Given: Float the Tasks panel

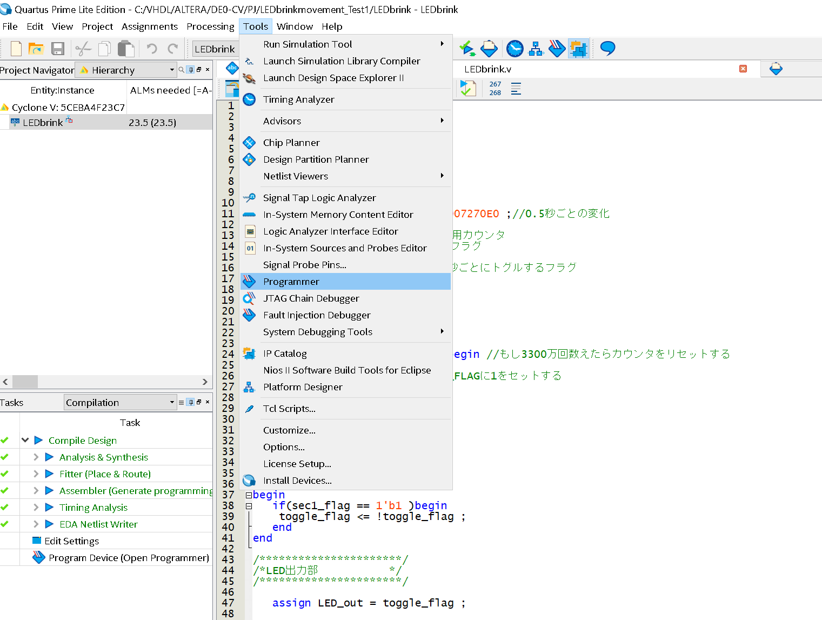Looking at the screenshot, I should coord(199,402).
